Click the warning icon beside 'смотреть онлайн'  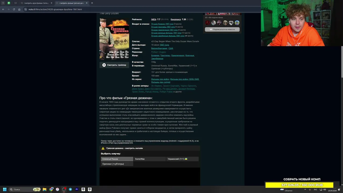103,148
